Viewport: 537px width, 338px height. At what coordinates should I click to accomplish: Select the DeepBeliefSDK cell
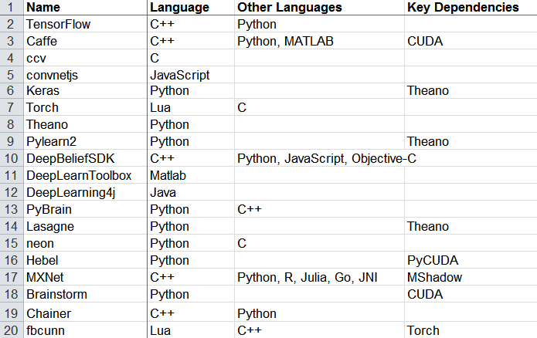point(85,158)
